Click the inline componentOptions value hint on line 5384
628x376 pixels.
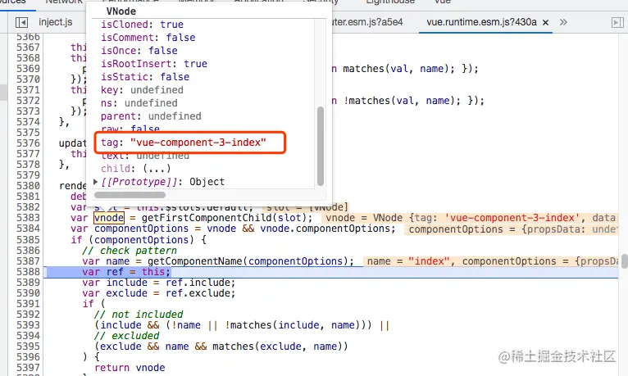point(512,229)
